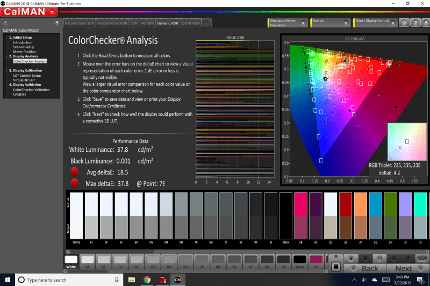Click the Read Series play button

[x=365, y=259]
